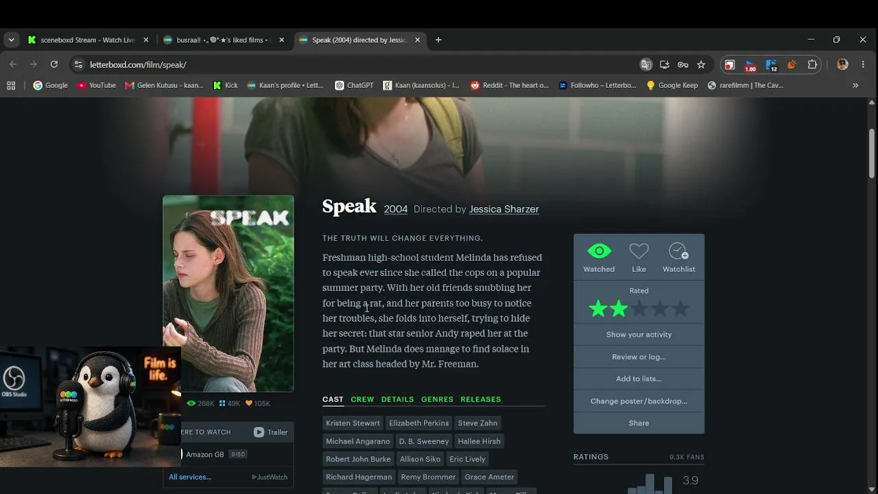Open the Google Keep bookmark
The width and height of the screenshot is (878, 494).
coord(672,86)
